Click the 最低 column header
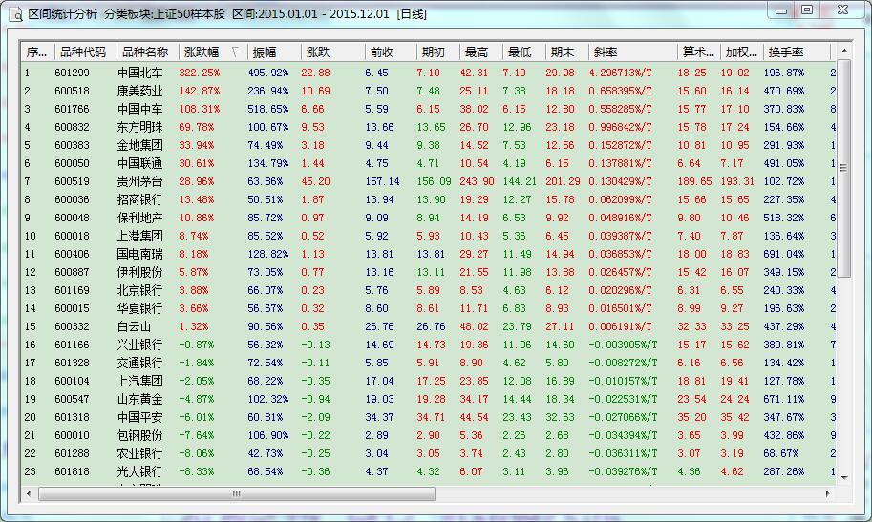Viewport: 872px width, 522px height. (x=523, y=52)
